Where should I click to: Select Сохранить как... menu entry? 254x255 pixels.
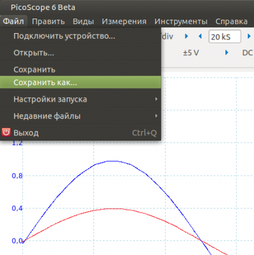[81, 82]
